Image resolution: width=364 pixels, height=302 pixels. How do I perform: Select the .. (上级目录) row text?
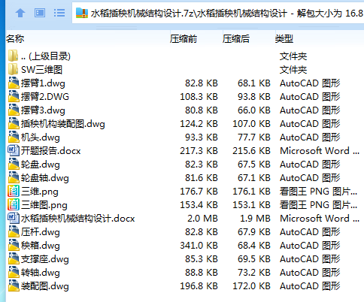pos(46,56)
